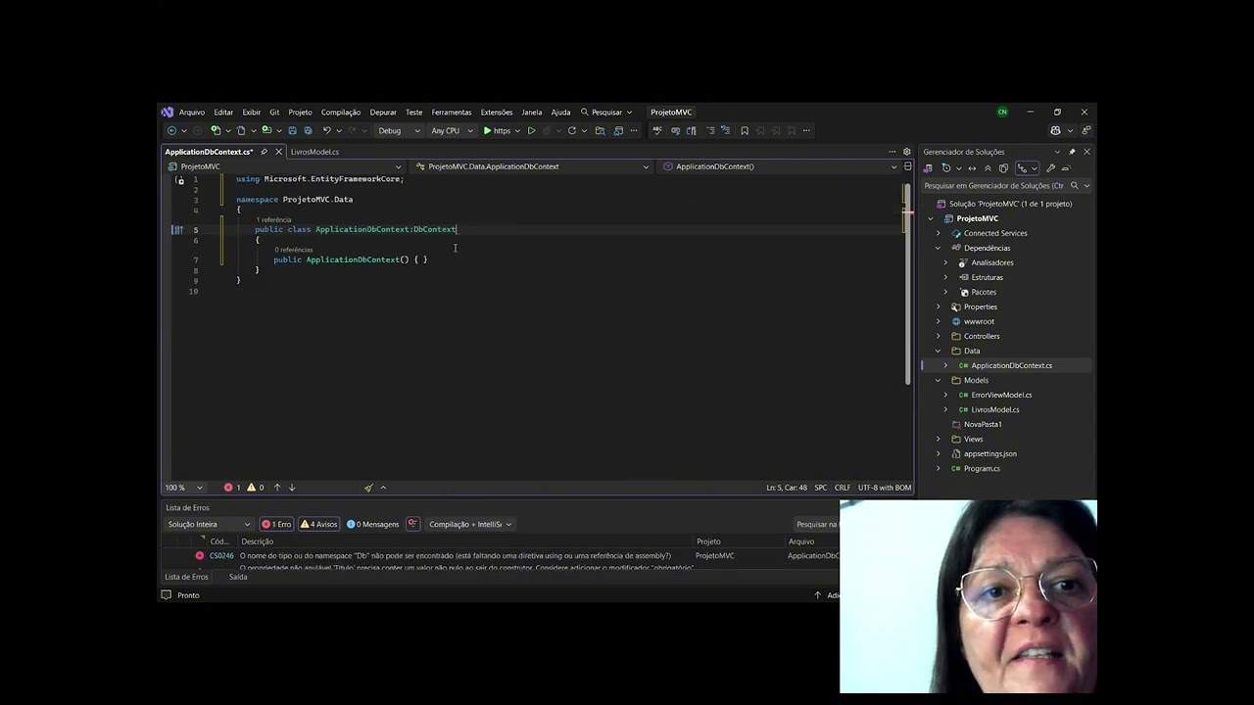Viewport: 1254px width, 705px height.
Task: Click the CN account badge
Action: click(1002, 112)
